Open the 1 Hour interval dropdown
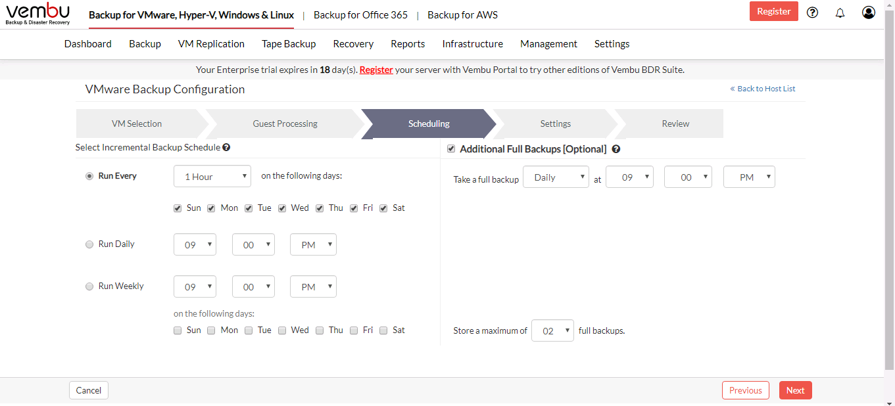The image size is (895, 406). (x=212, y=176)
